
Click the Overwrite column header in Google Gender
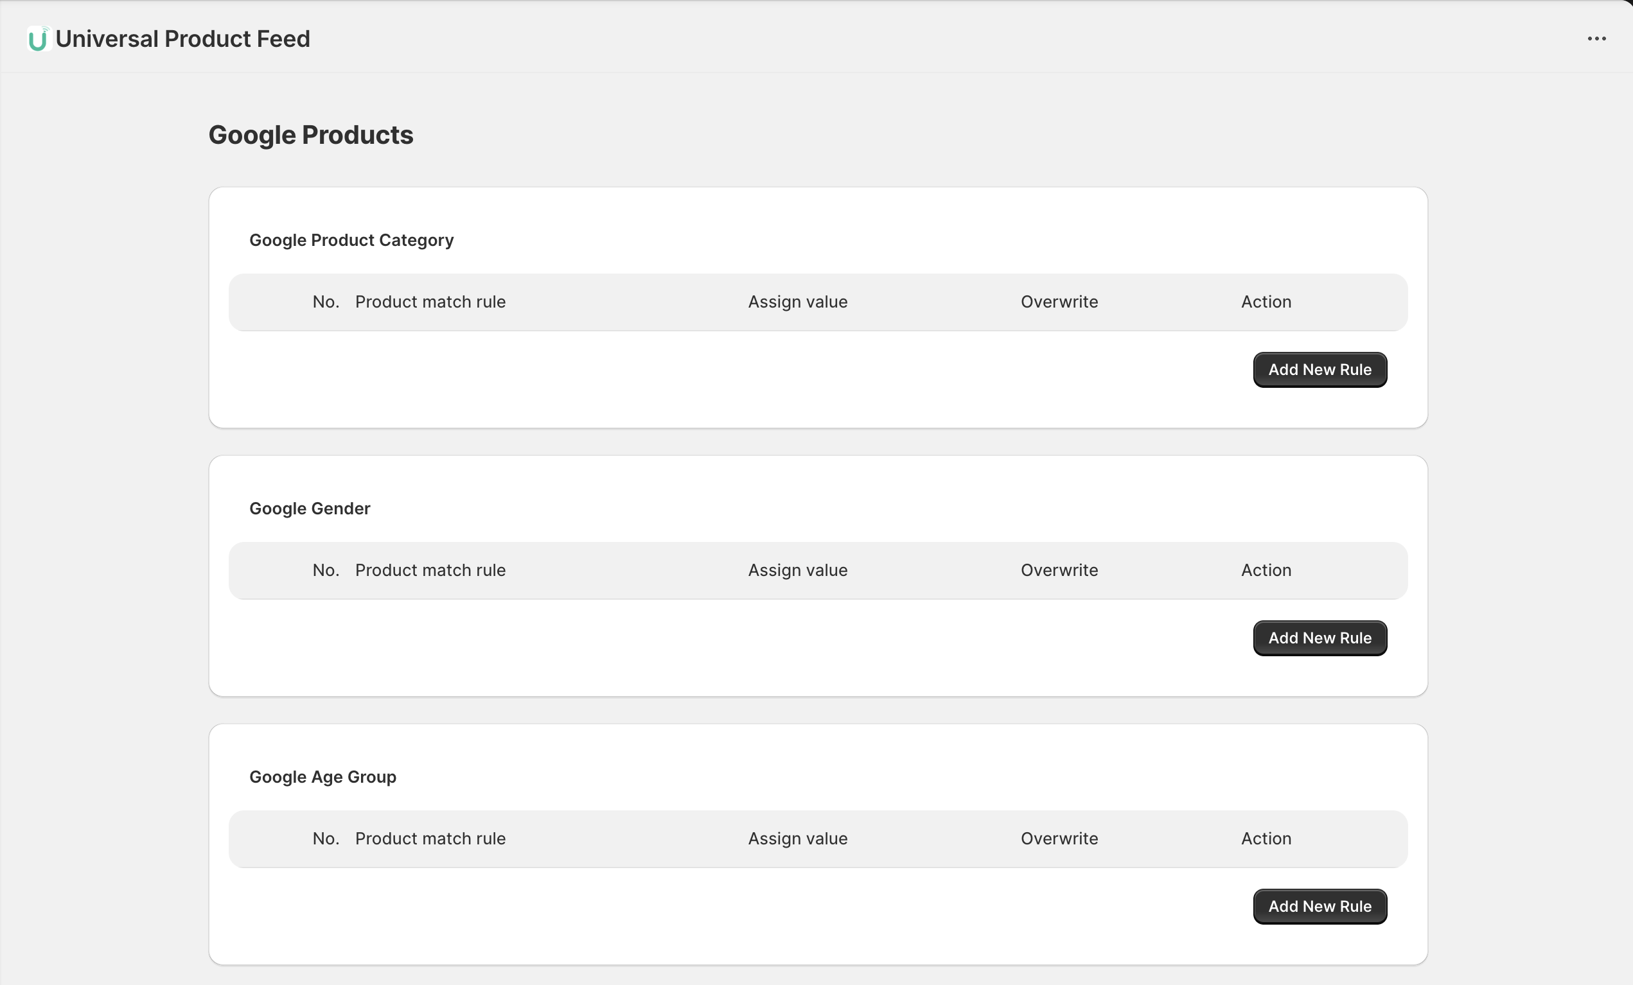[x=1059, y=570]
